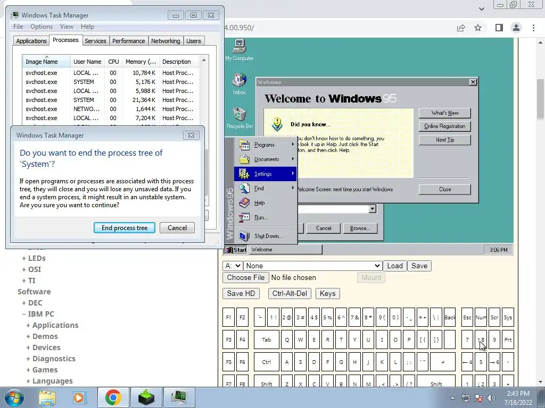Click the Load button
Viewport: 545px width, 408px height.
395,266
